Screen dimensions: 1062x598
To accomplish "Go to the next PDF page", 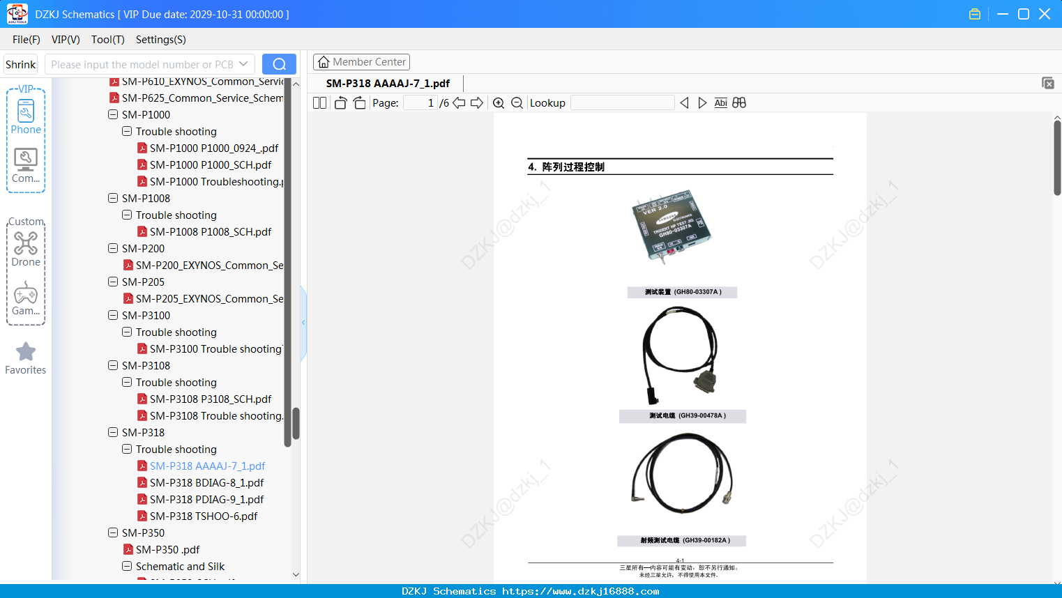I will [x=477, y=103].
